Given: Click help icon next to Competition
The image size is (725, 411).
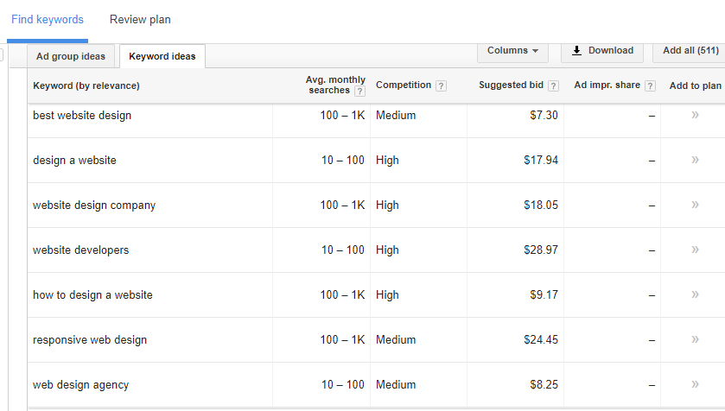Looking at the screenshot, I should (x=441, y=85).
